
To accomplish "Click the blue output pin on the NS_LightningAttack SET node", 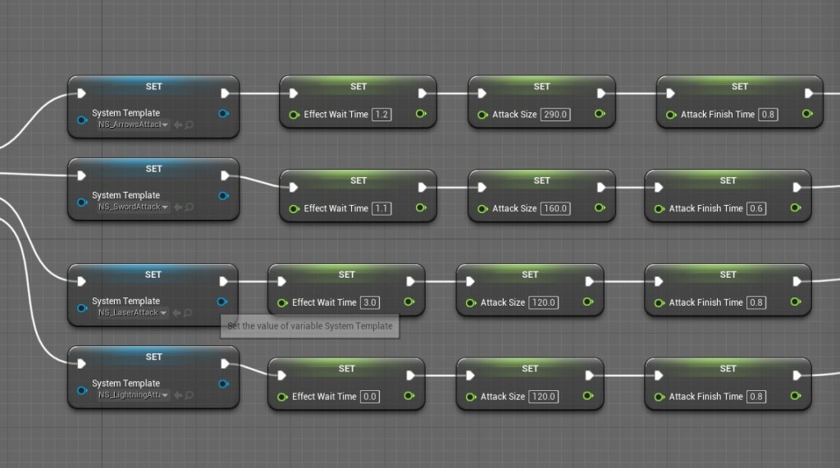I will tap(223, 384).
